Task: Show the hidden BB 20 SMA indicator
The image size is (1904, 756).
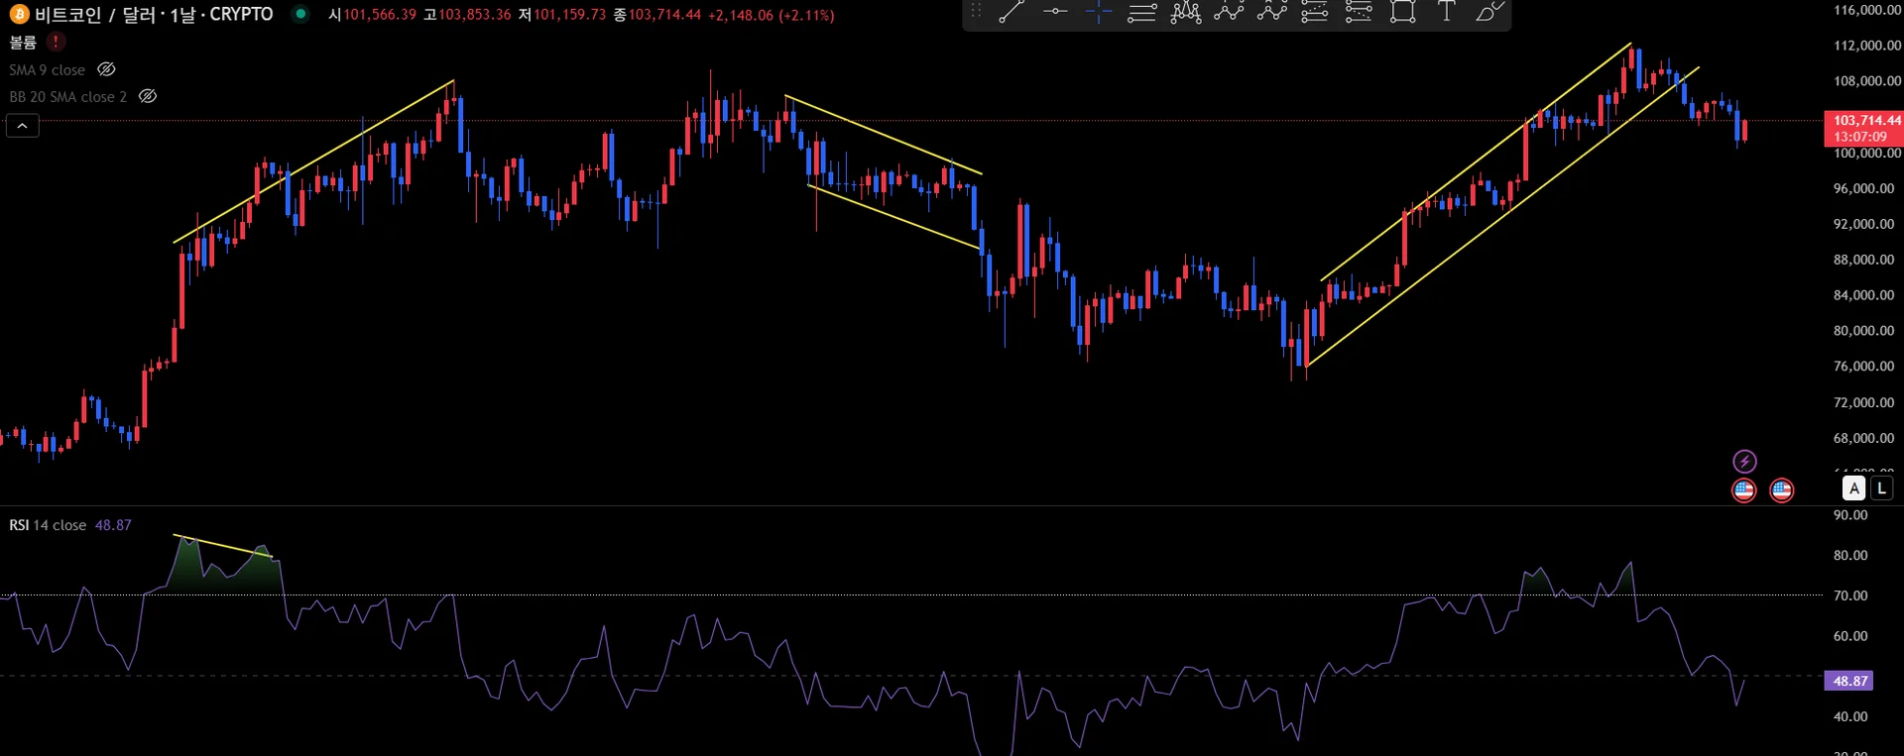Action: tap(148, 96)
